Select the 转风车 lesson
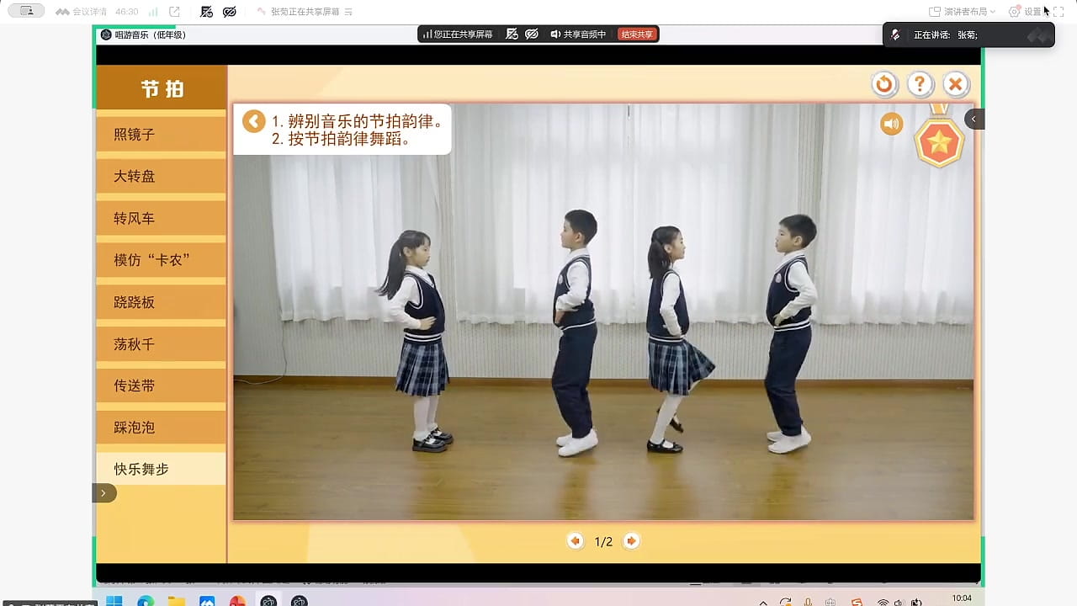 pyautogui.click(x=162, y=219)
